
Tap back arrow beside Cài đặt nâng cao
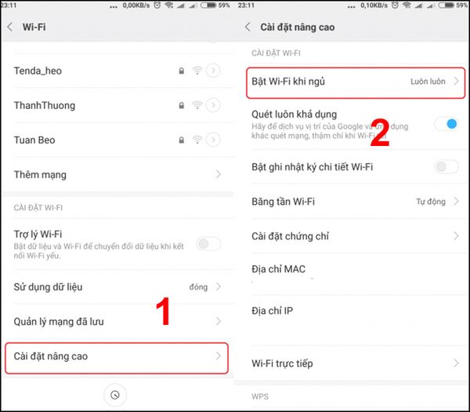pyautogui.click(x=248, y=27)
